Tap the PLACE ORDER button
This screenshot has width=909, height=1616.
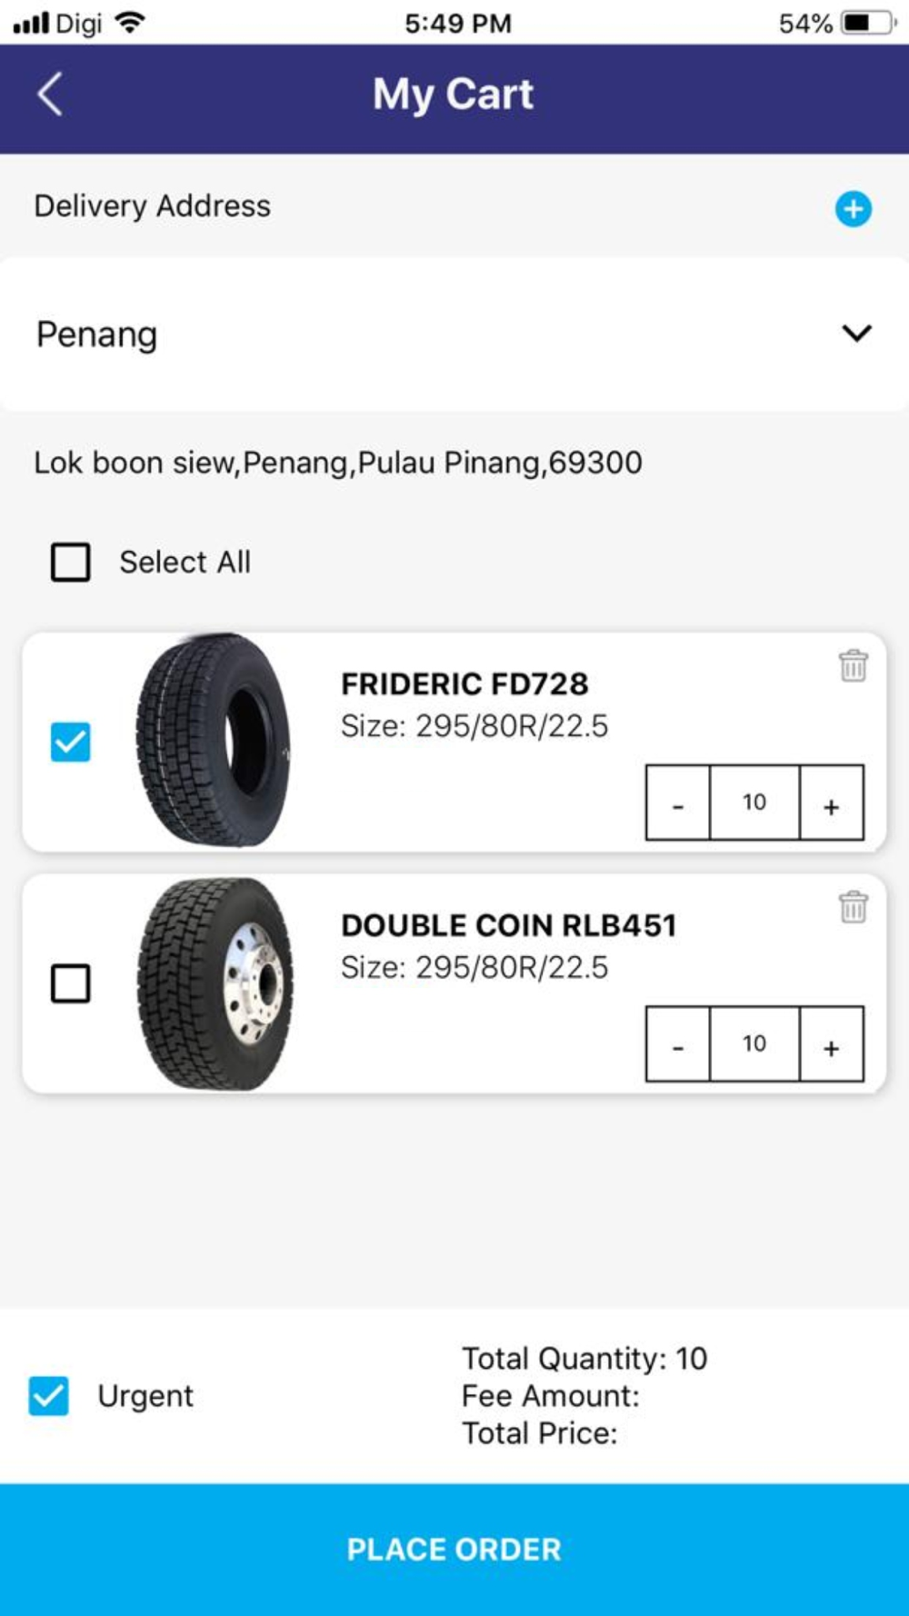point(454,1549)
